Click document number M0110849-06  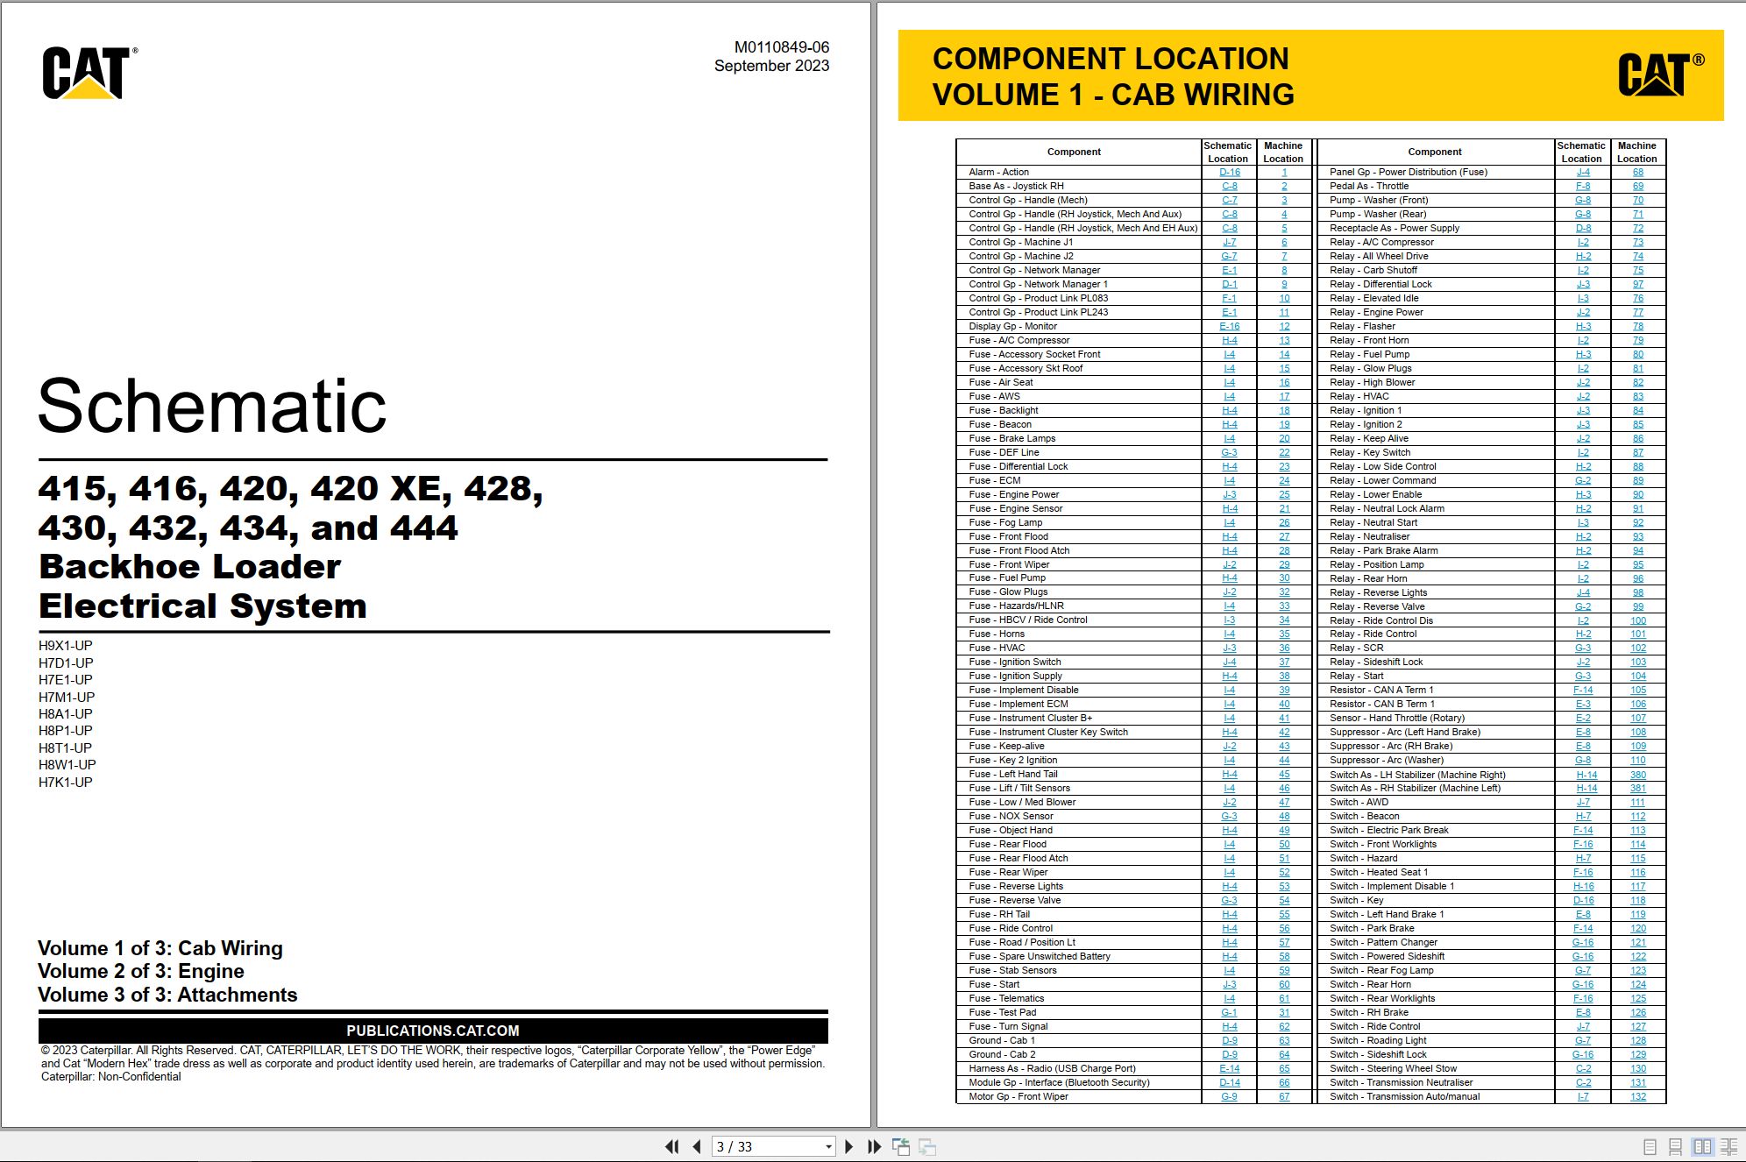click(x=781, y=47)
